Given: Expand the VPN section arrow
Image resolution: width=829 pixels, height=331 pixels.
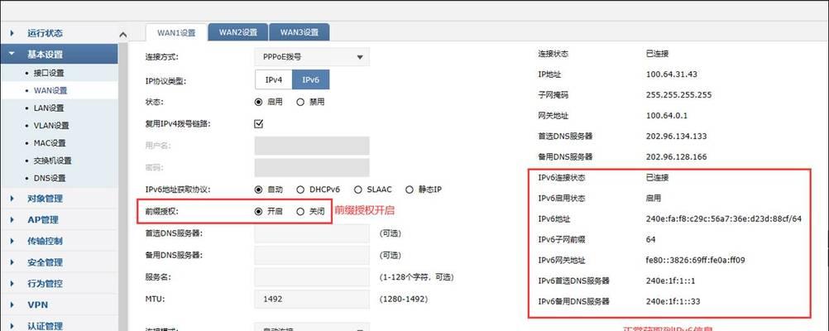Looking at the screenshot, I should tap(12, 305).
